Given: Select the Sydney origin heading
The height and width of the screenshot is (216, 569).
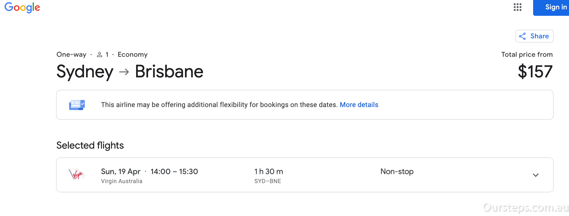Looking at the screenshot, I should tap(85, 72).
